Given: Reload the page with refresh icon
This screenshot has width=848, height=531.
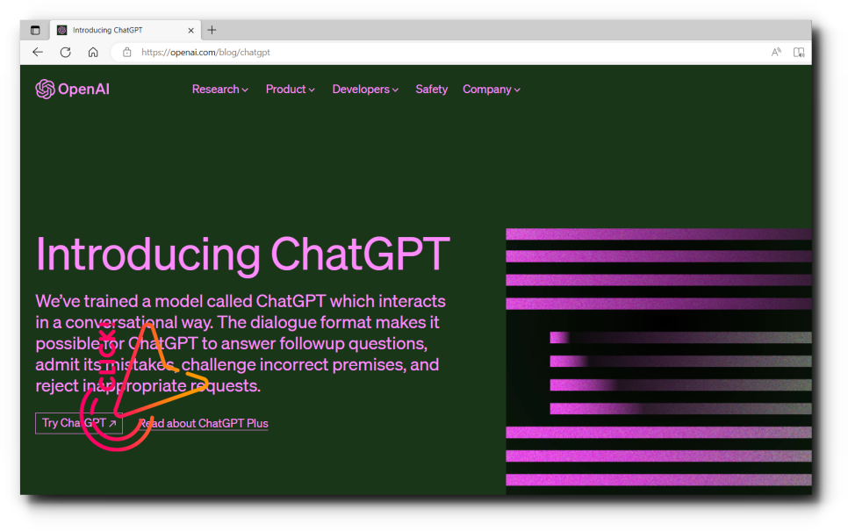Looking at the screenshot, I should tap(66, 53).
